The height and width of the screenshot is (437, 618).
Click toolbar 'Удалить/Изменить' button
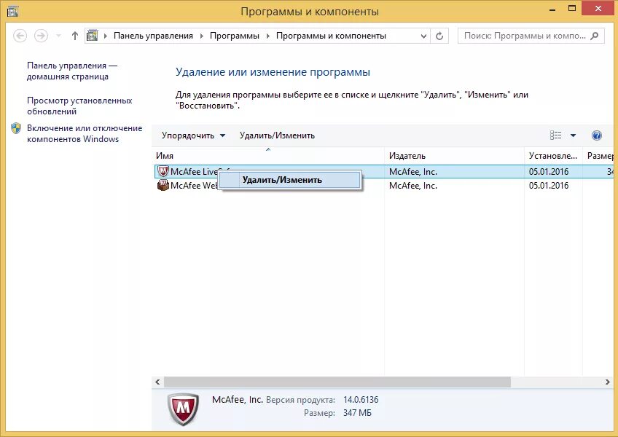point(277,135)
